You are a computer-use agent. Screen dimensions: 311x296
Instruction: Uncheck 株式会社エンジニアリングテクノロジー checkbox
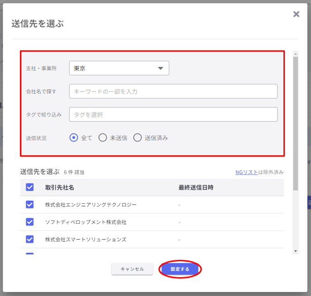tap(30, 204)
